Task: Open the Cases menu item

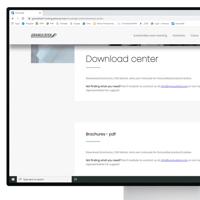Action: 195,35
